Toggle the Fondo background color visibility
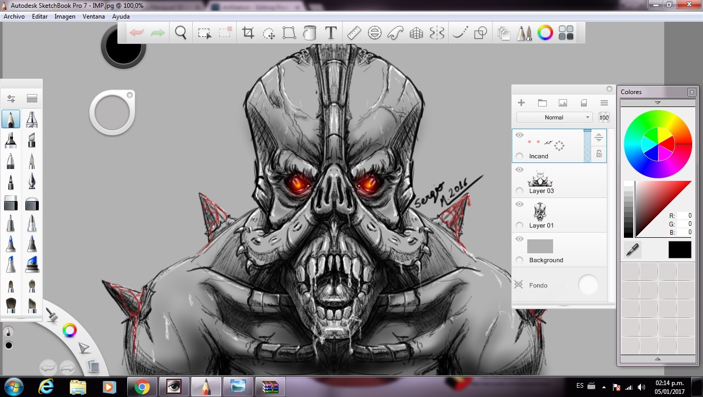 coord(518,284)
